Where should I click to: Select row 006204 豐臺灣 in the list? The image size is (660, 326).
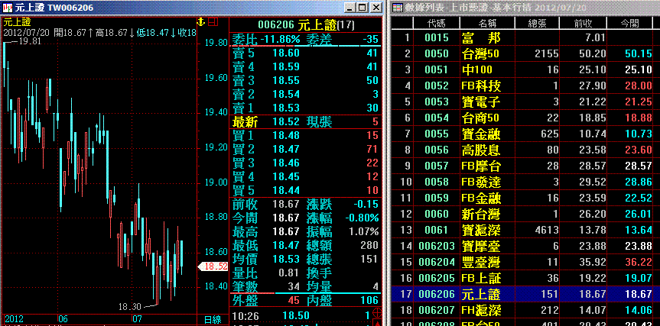click(525, 262)
